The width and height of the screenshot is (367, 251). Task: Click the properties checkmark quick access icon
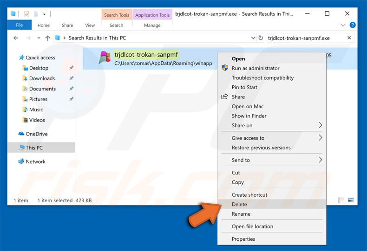[x=26, y=14]
